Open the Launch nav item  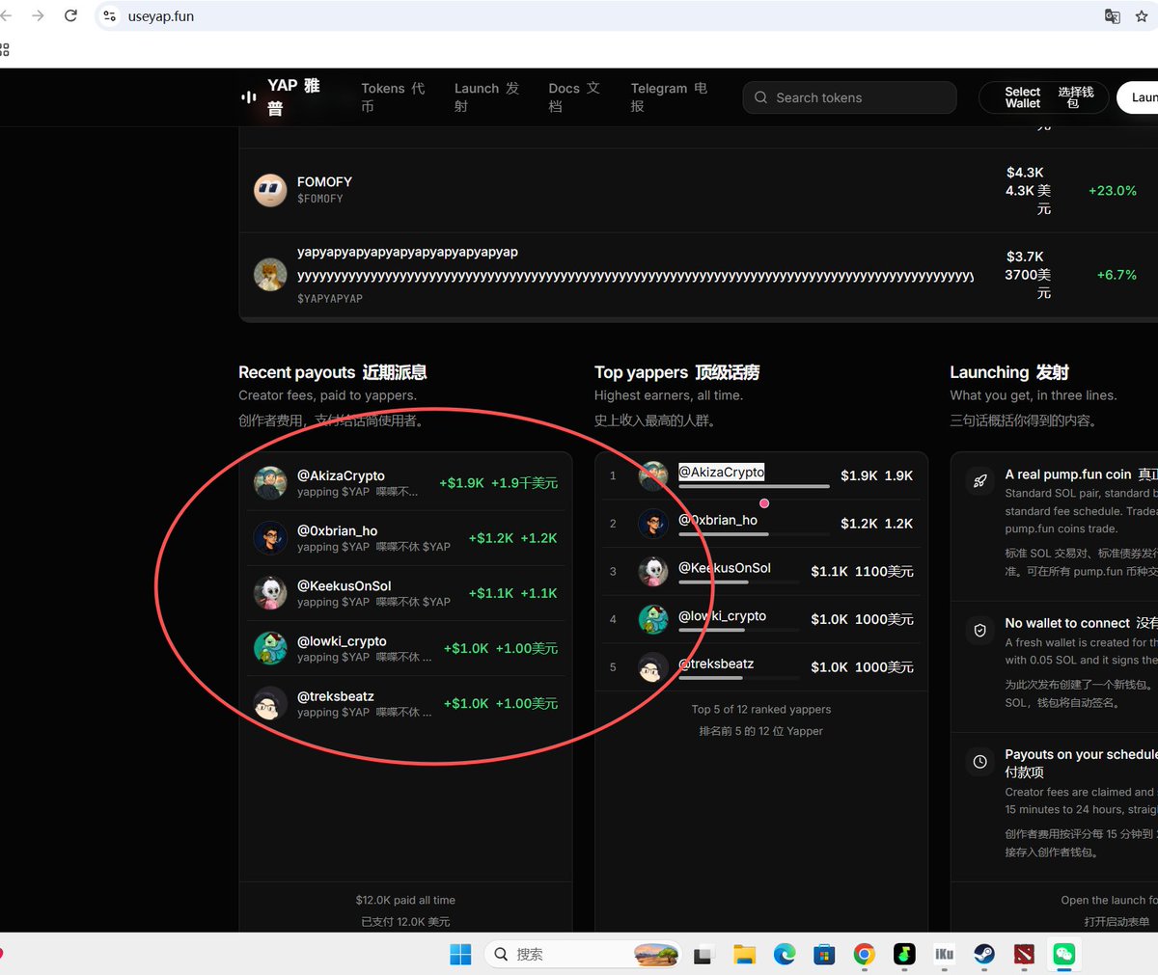pos(486,96)
